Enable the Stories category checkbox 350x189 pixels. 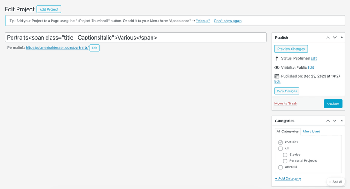[x=285, y=155]
